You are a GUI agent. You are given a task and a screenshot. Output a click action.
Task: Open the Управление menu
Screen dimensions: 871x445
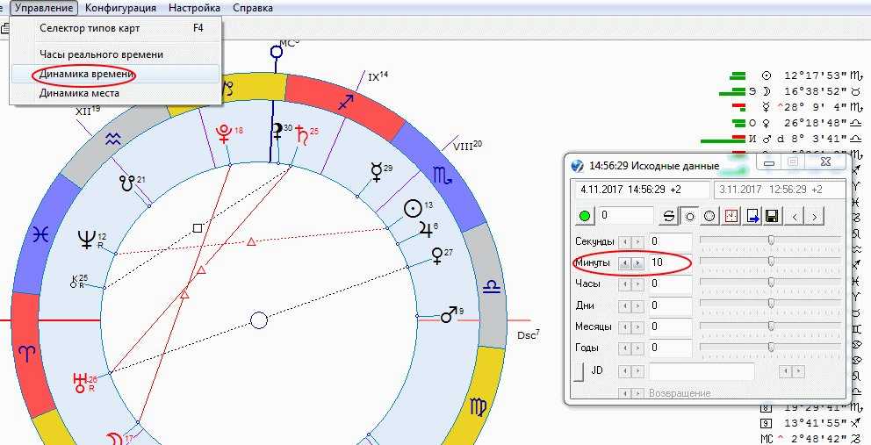(x=44, y=8)
